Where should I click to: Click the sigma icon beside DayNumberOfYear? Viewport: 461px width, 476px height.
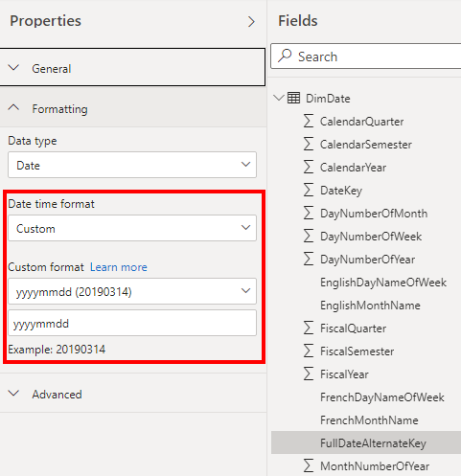click(309, 259)
